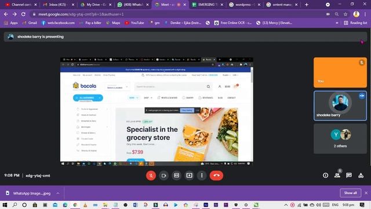This screenshot has height=209, width=371.
Task: Open the volume control in system tray
Action: [x=319, y=205]
